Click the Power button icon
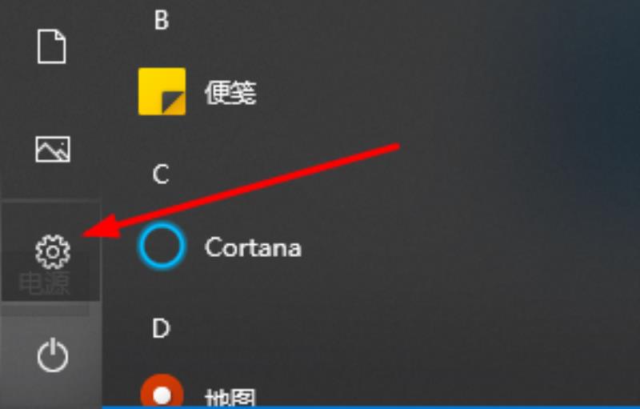Viewport: 640px width, 409px height. click(x=53, y=356)
